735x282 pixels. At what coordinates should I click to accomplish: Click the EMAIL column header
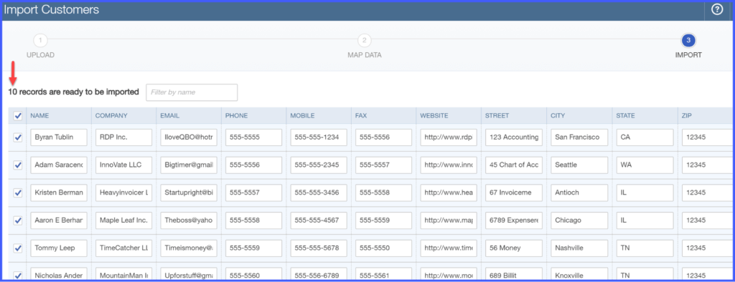point(169,115)
